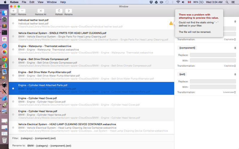
Task: Open the Window menu
Action: click(x=52, y=2)
